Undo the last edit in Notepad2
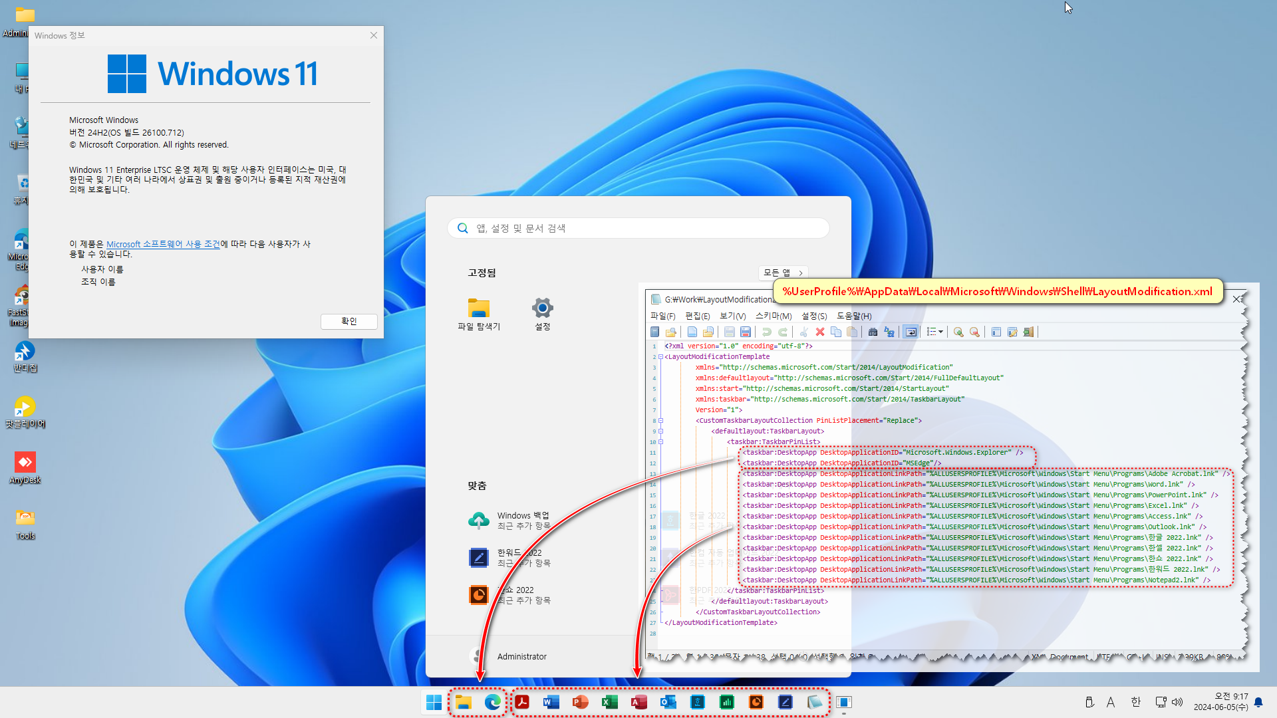This screenshot has width=1277, height=718. [767, 332]
